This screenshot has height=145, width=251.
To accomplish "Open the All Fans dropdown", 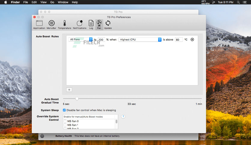I will click(80, 40).
